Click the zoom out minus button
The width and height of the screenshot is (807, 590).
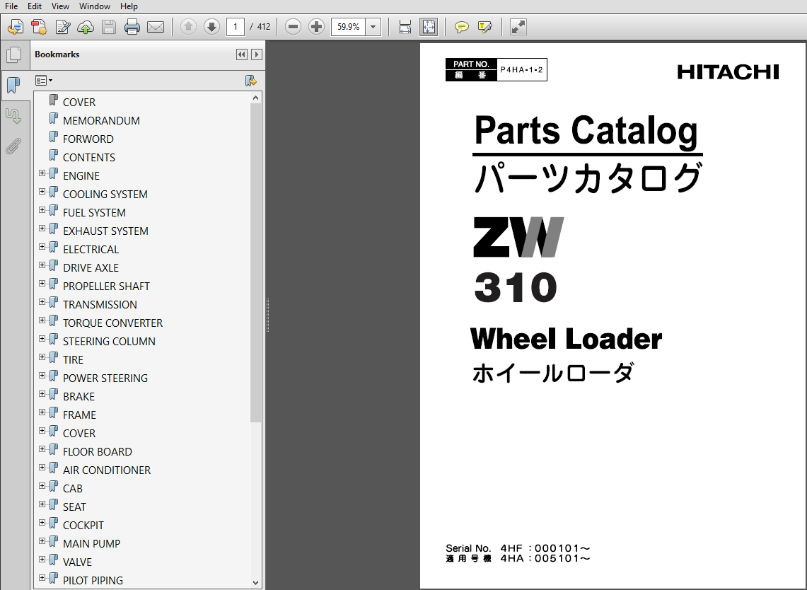[293, 27]
